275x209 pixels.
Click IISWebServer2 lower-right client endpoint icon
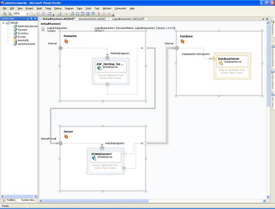pyautogui.click(x=124, y=168)
